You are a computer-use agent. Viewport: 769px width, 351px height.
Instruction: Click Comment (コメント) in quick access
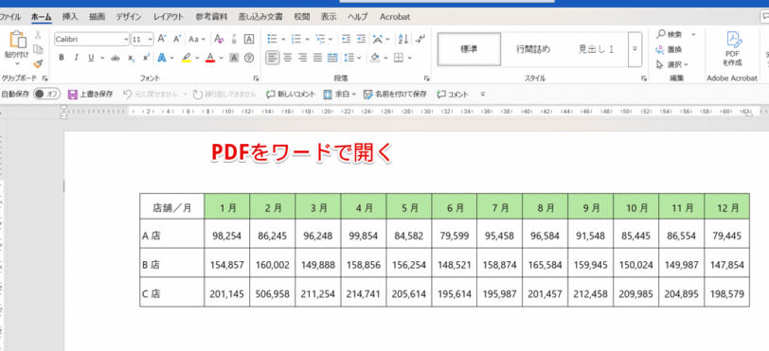pos(453,94)
